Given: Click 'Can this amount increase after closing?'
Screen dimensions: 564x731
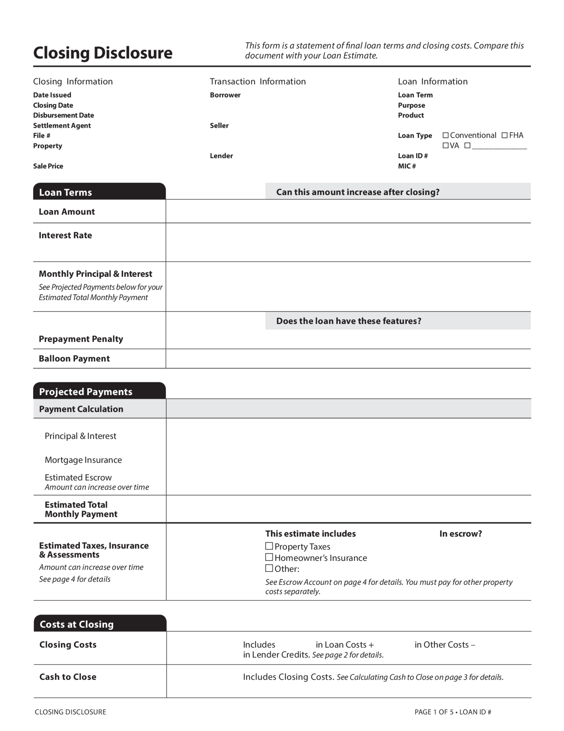Looking at the screenshot, I should [x=358, y=192].
